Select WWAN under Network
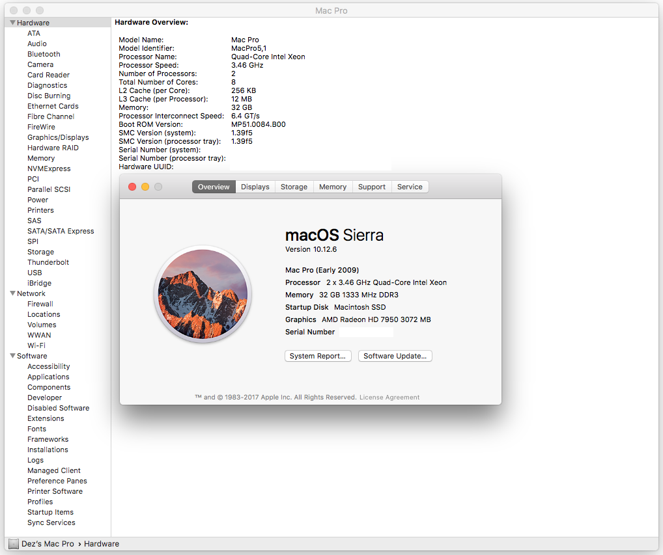This screenshot has height=555, width=663. click(x=39, y=335)
